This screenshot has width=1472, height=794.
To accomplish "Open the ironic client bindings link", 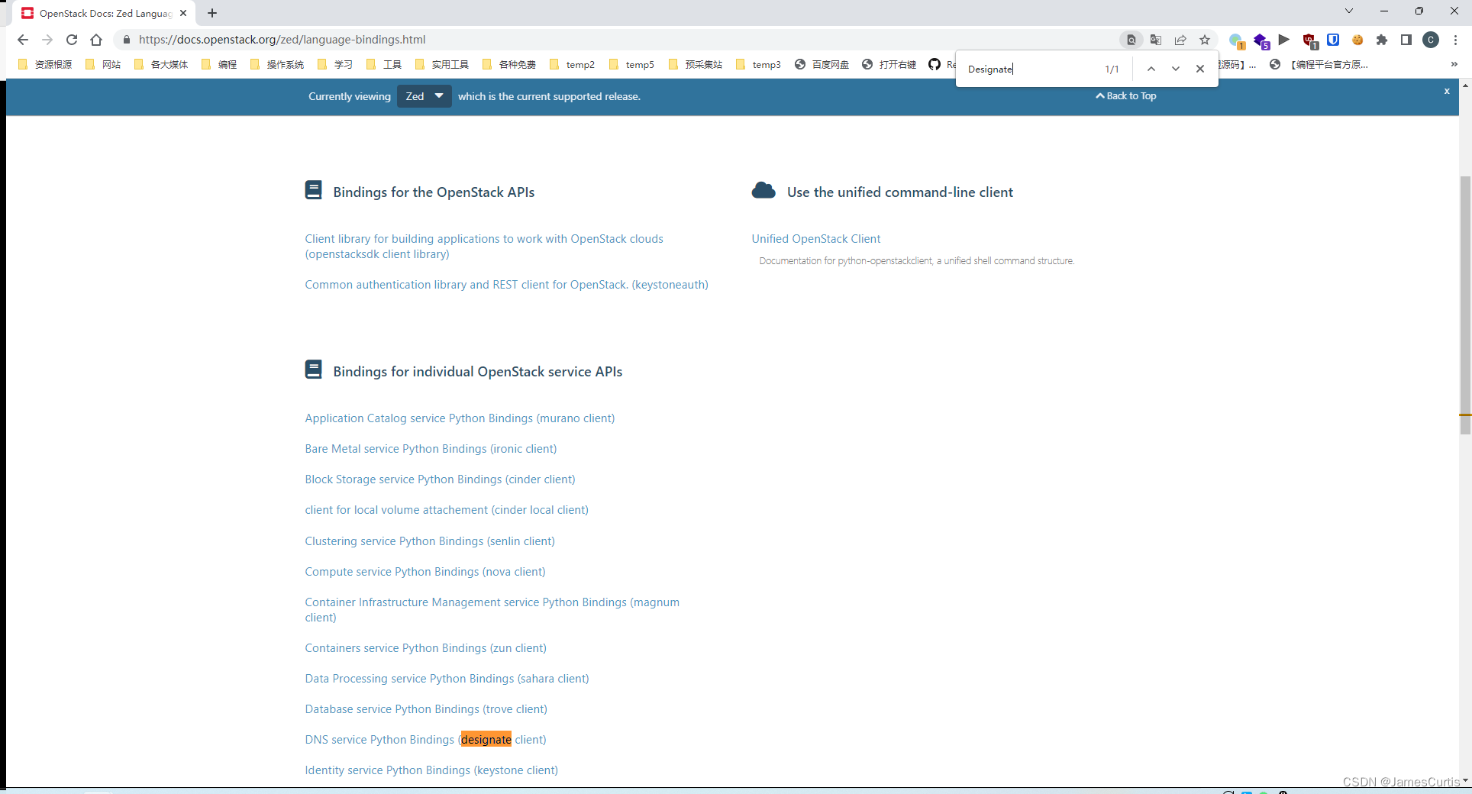I will (x=431, y=448).
